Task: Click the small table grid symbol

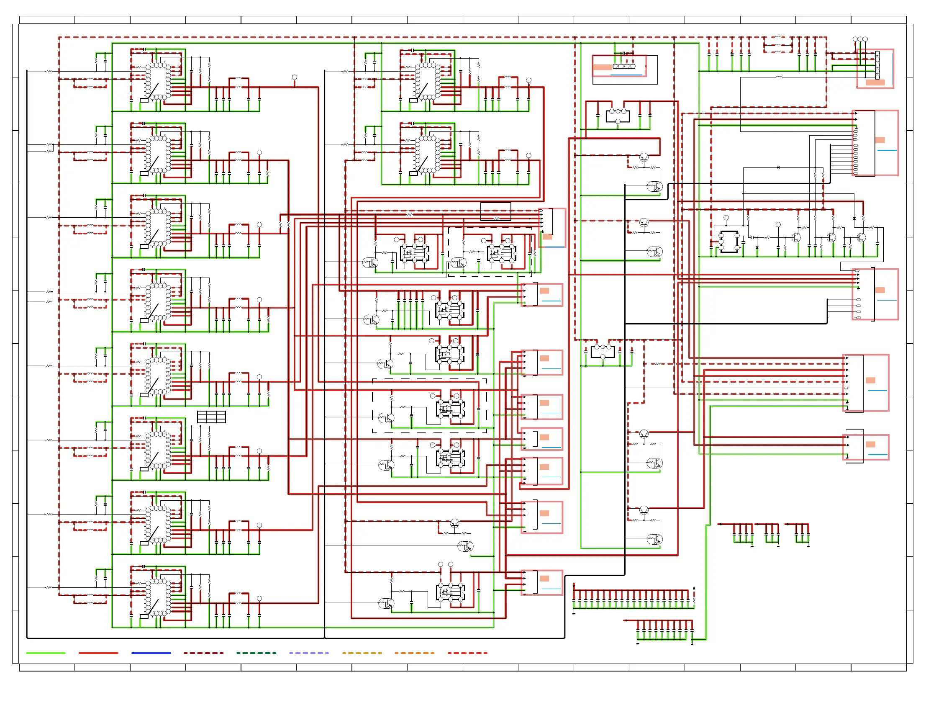Action: coord(211,417)
